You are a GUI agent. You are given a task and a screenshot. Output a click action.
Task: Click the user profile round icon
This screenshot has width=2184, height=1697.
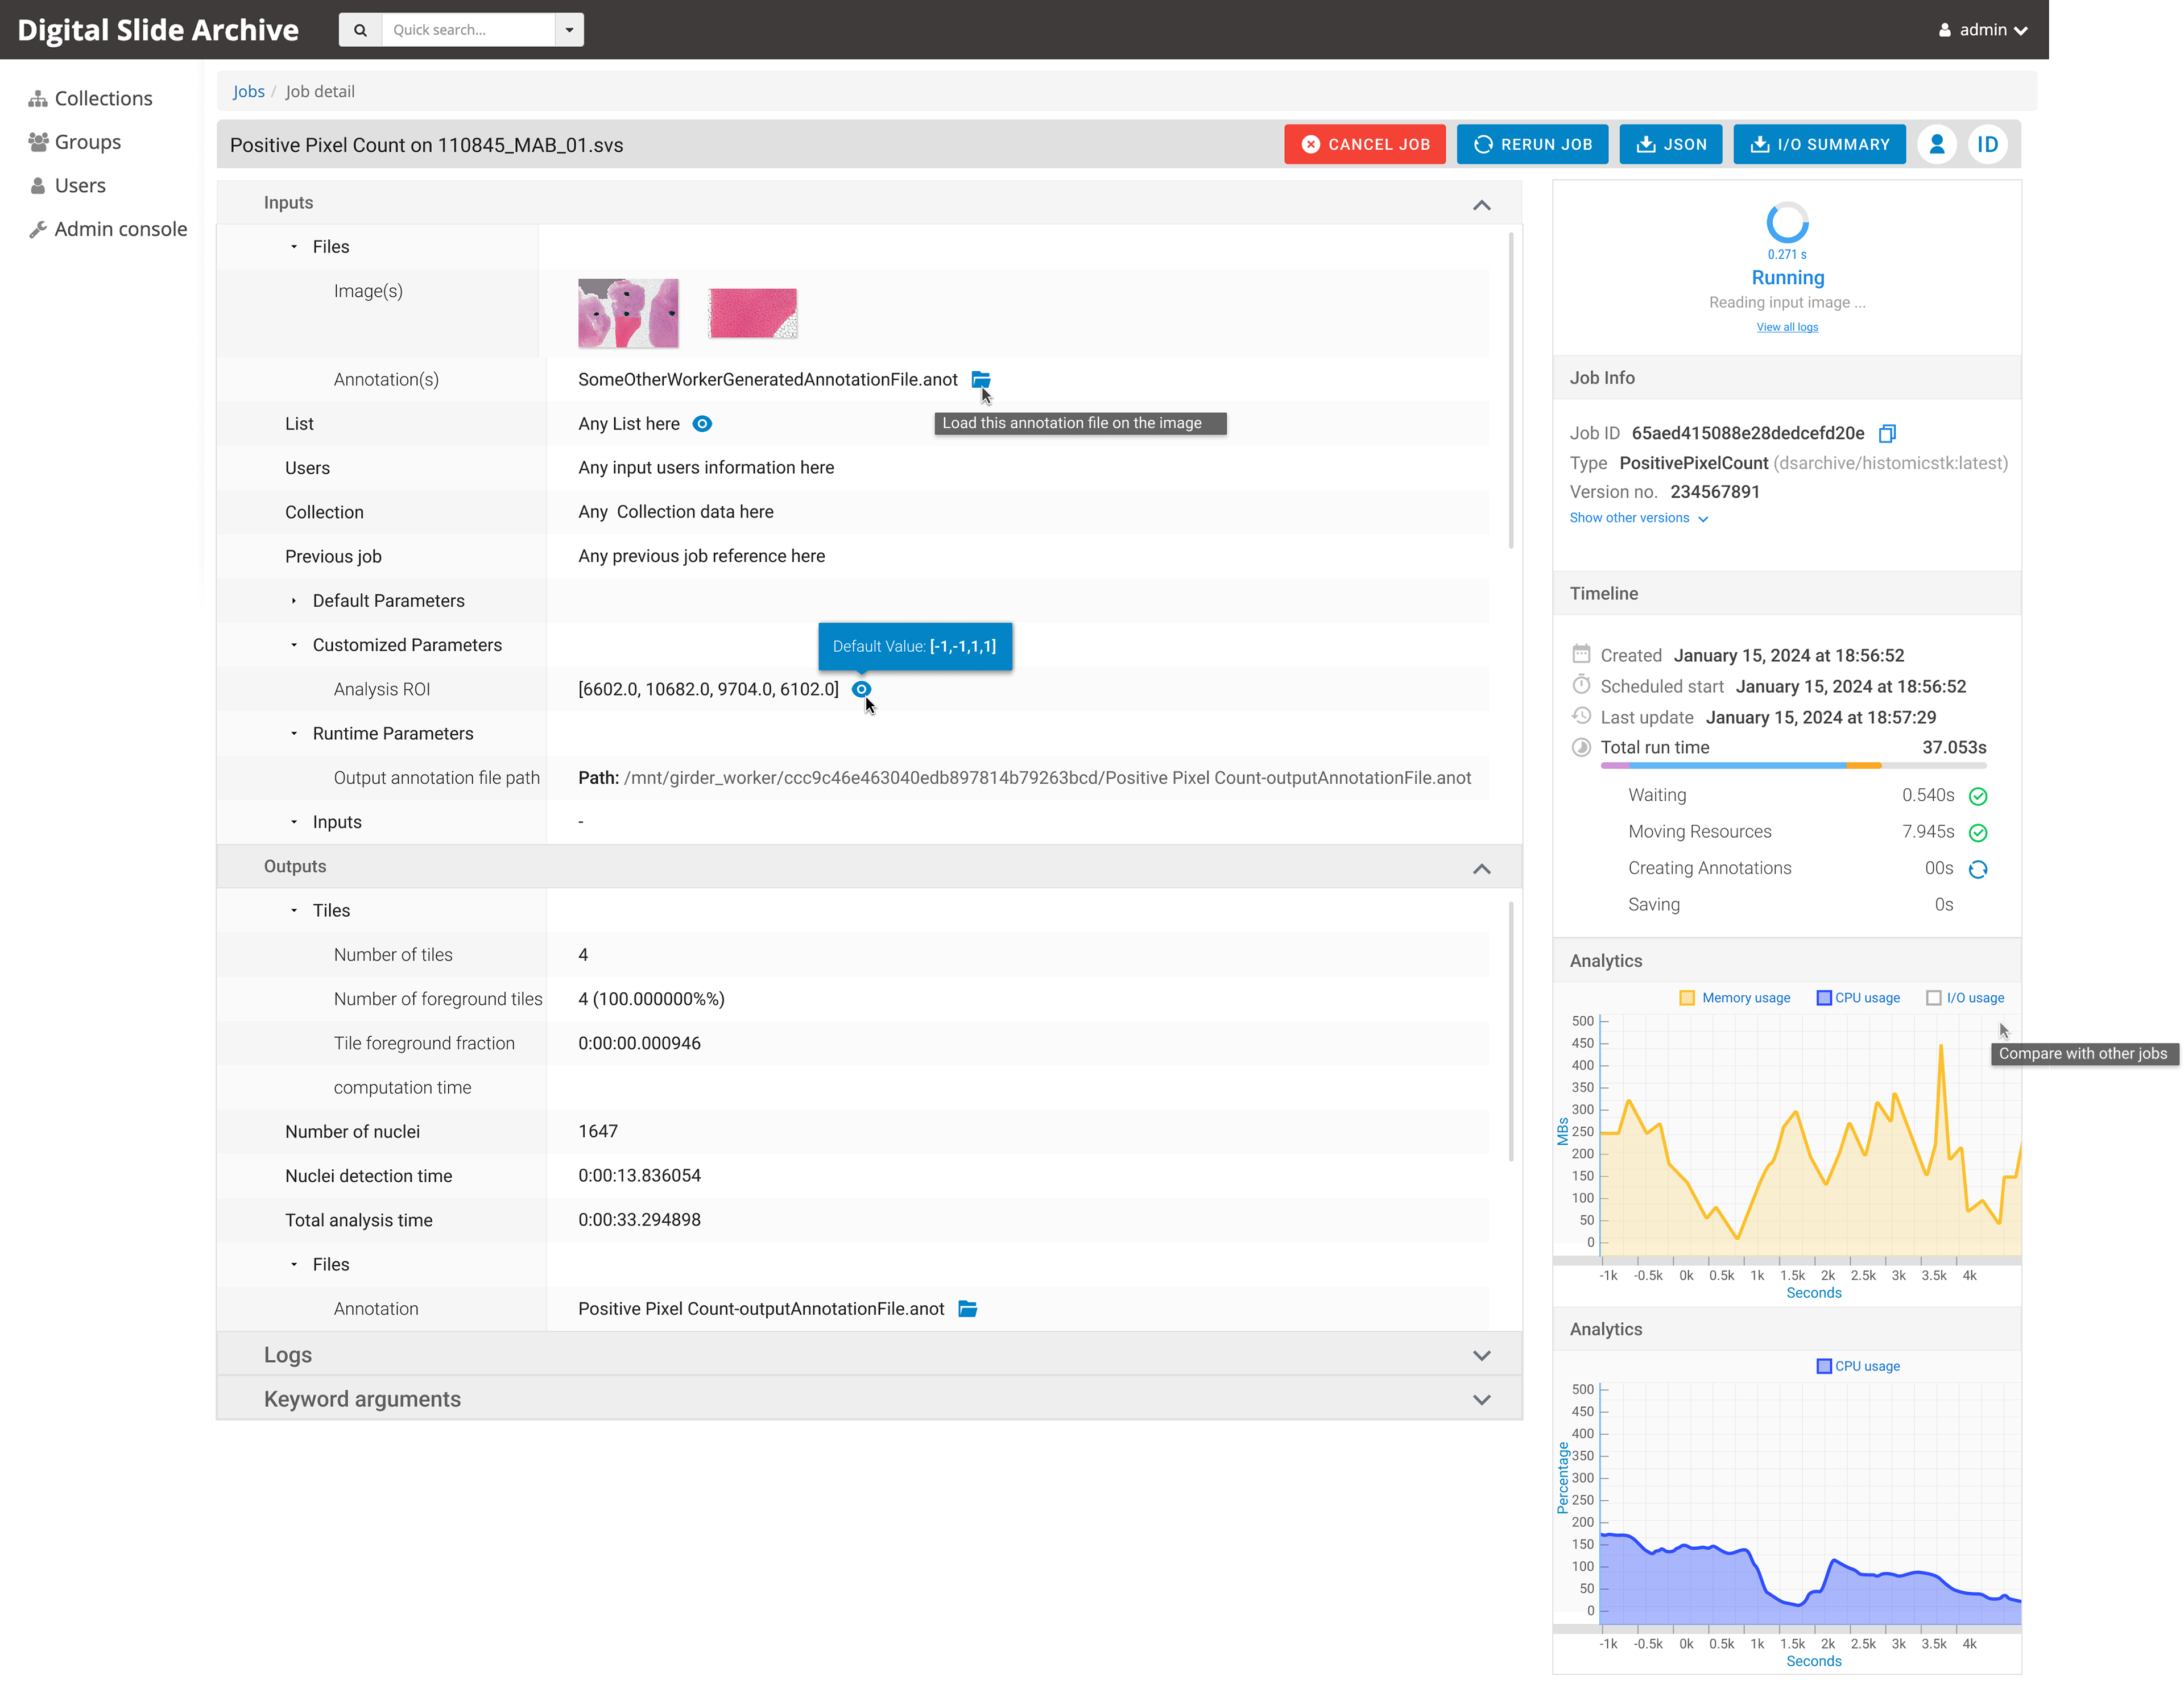click(1936, 144)
